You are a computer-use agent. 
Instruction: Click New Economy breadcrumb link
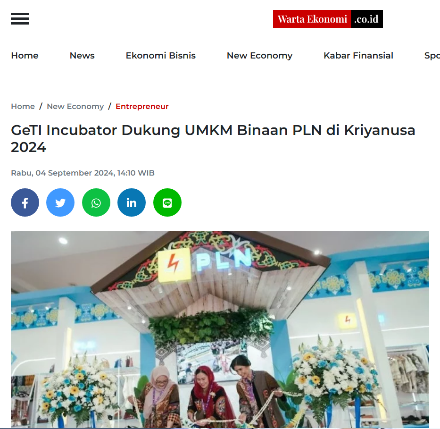(x=75, y=106)
